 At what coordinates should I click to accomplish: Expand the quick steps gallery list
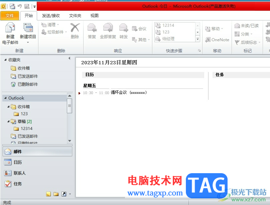point(198,39)
